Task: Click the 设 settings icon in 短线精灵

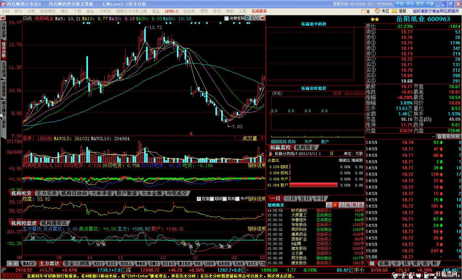Action: [361, 205]
